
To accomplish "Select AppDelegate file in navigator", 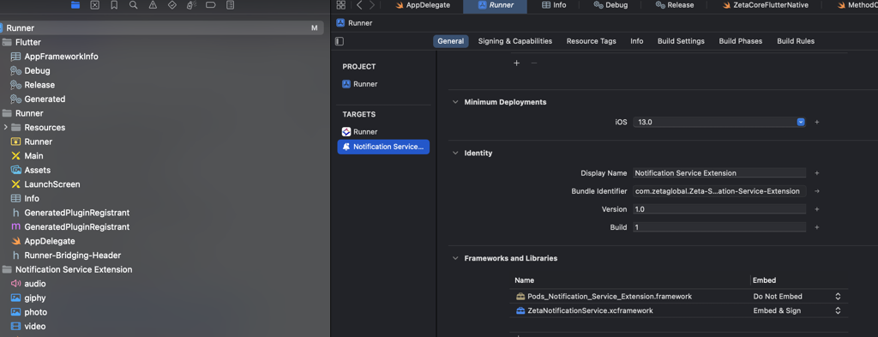I will (49, 241).
